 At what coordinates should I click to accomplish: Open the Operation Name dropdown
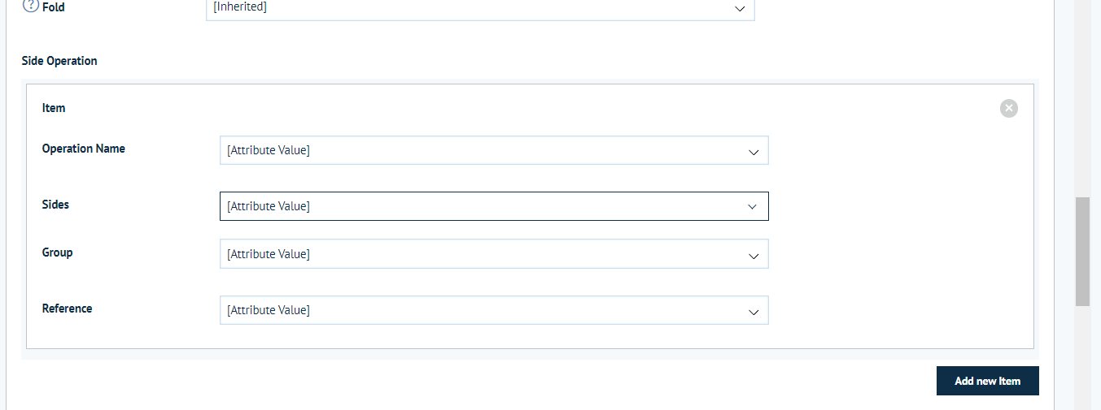[494, 150]
